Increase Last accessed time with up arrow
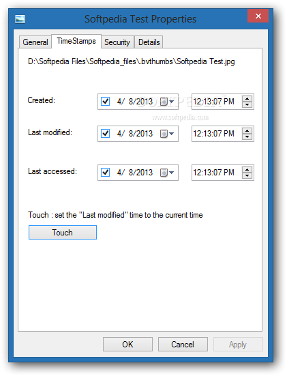This screenshot has height=376, width=287. [247, 169]
